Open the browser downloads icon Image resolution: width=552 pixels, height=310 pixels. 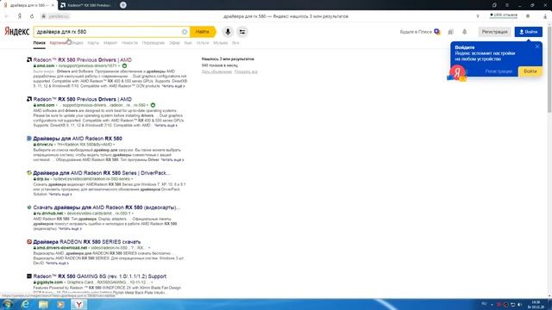pos(545,16)
